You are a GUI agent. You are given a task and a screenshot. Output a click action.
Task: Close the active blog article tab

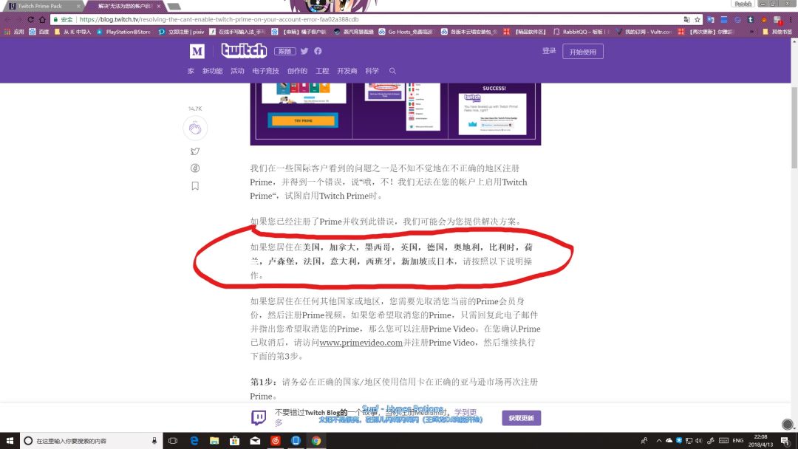pyautogui.click(x=159, y=6)
